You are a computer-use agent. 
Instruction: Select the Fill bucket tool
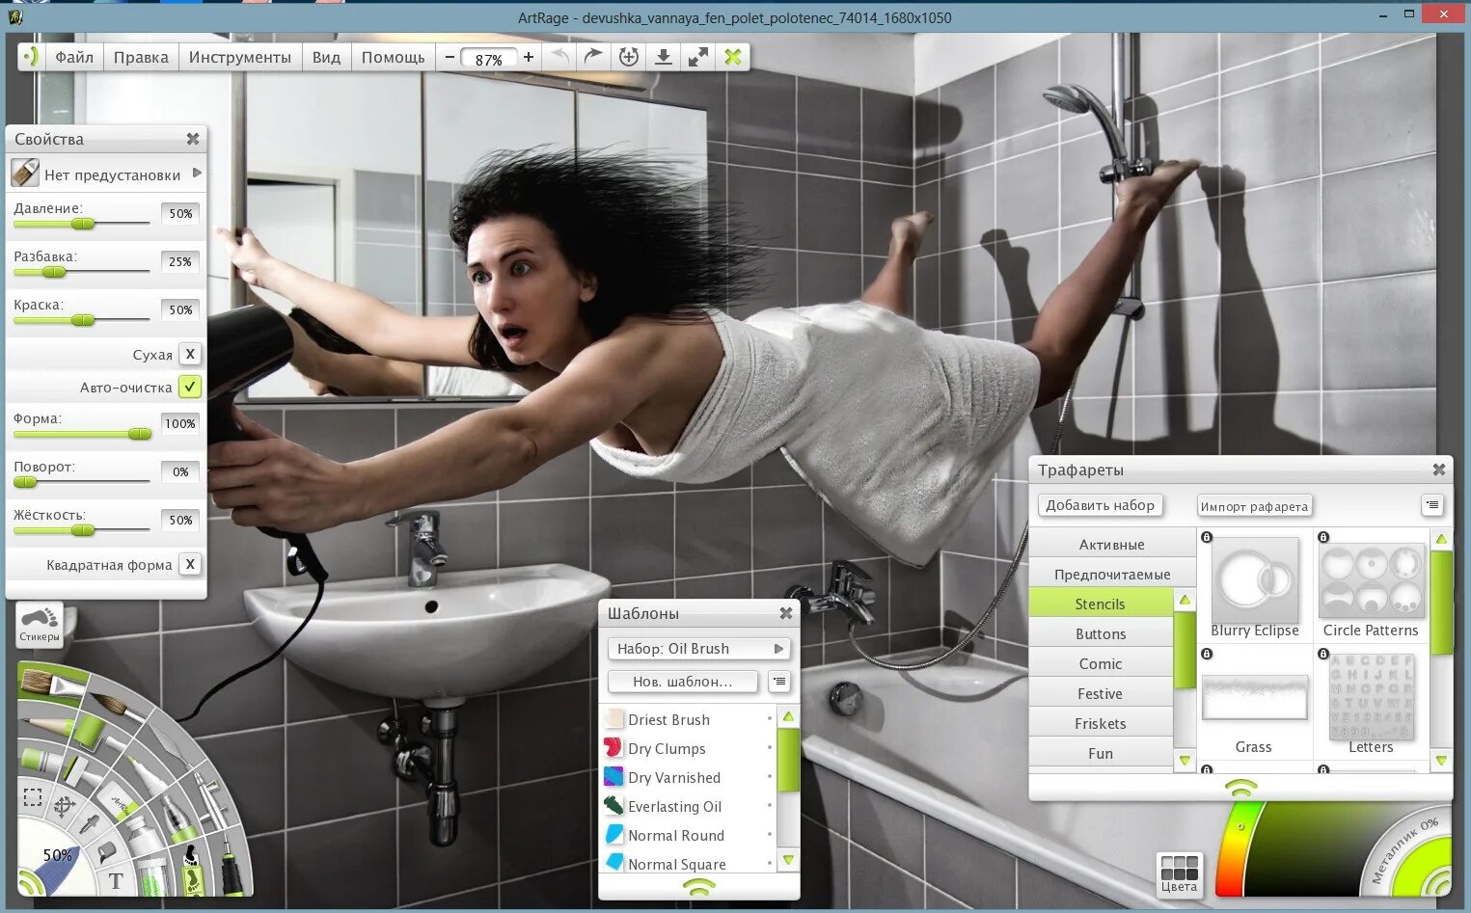[107, 851]
